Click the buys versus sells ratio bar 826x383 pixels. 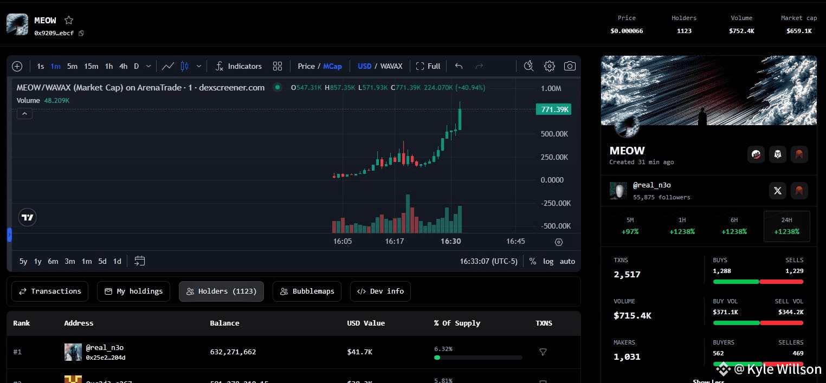(x=758, y=282)
